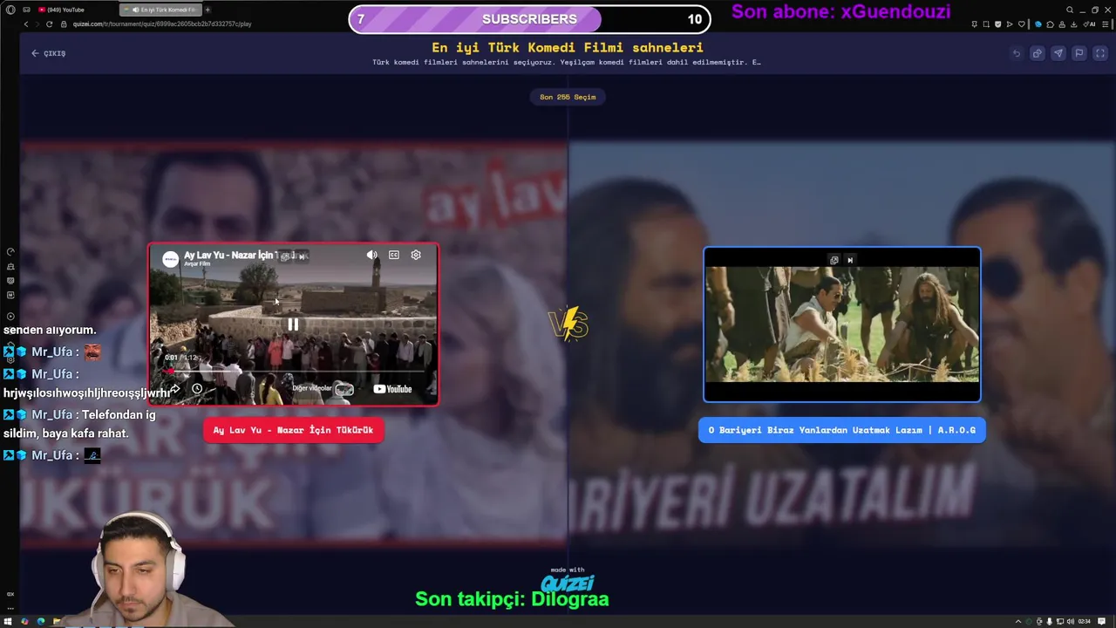Mute the Ay Lav Yu video volume
The height and width of the screenshot is (628, 1116).
[372, 255]
